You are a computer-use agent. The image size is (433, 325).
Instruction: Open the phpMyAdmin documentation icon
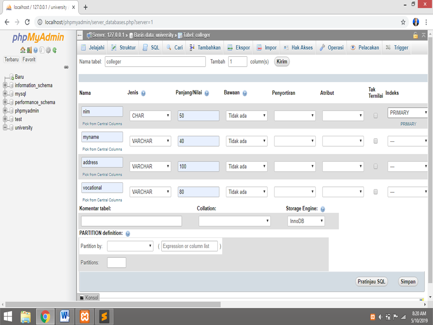coord(36,50)
